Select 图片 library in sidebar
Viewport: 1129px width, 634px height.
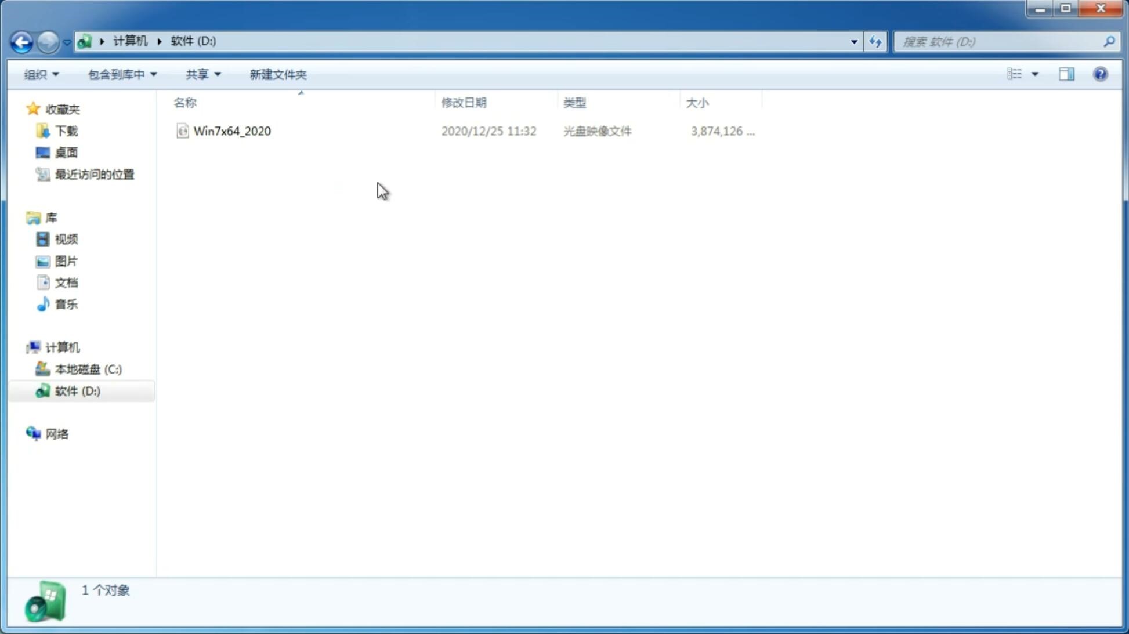point(66,260)
